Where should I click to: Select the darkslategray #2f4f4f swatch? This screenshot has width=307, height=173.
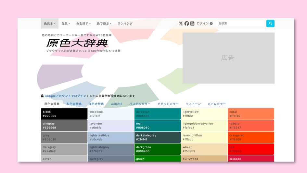pyautogui.click(x=158, y=137)
